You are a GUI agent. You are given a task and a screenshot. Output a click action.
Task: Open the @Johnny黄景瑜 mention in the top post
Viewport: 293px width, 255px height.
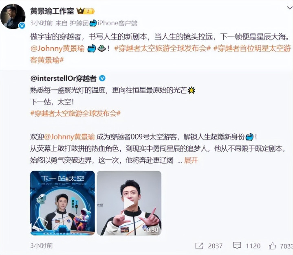coord(57,48)
